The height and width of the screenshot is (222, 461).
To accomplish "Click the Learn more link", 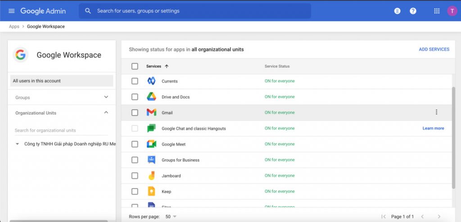I will (x=434, y=128).
